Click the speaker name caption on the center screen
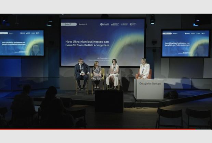Screen dimensions: 212x143 [x=103, y=59]
